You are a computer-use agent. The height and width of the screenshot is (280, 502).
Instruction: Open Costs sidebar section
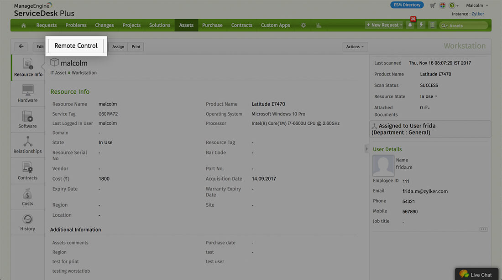27,197
